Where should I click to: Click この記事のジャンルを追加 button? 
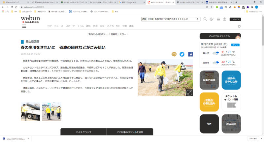(130, 132)
